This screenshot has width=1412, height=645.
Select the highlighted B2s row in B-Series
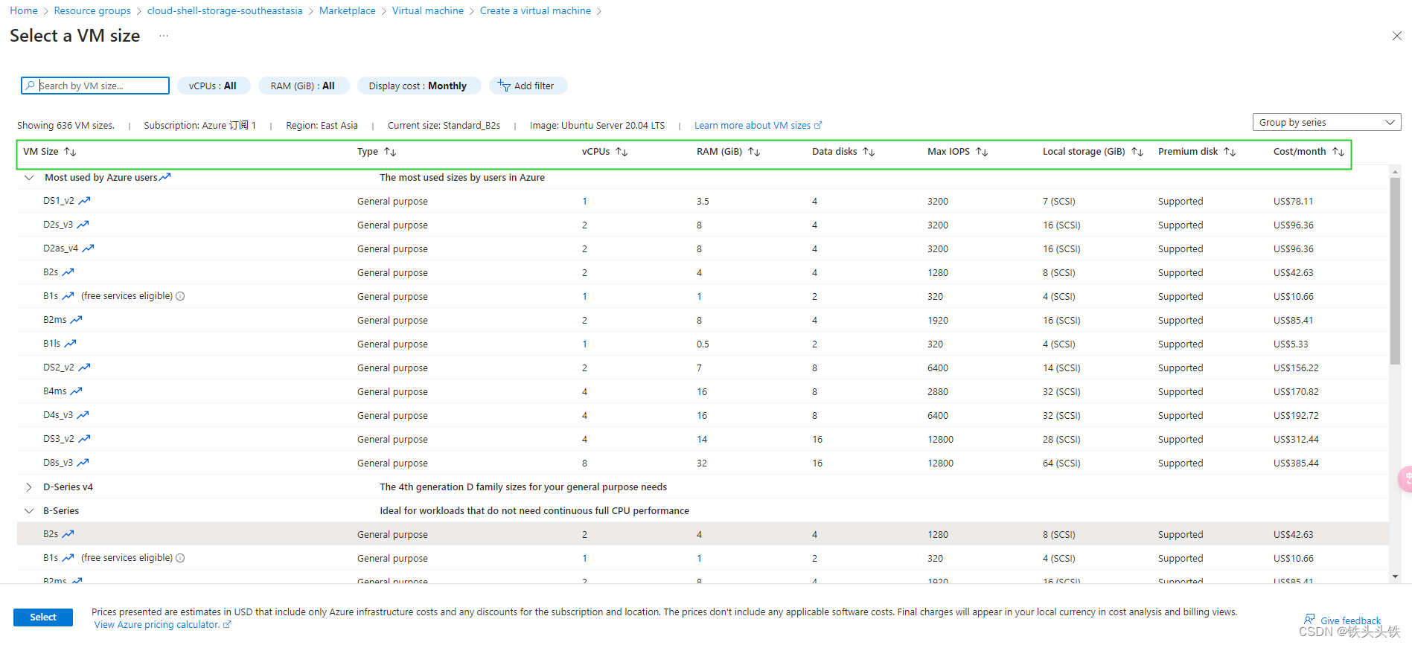703,534
